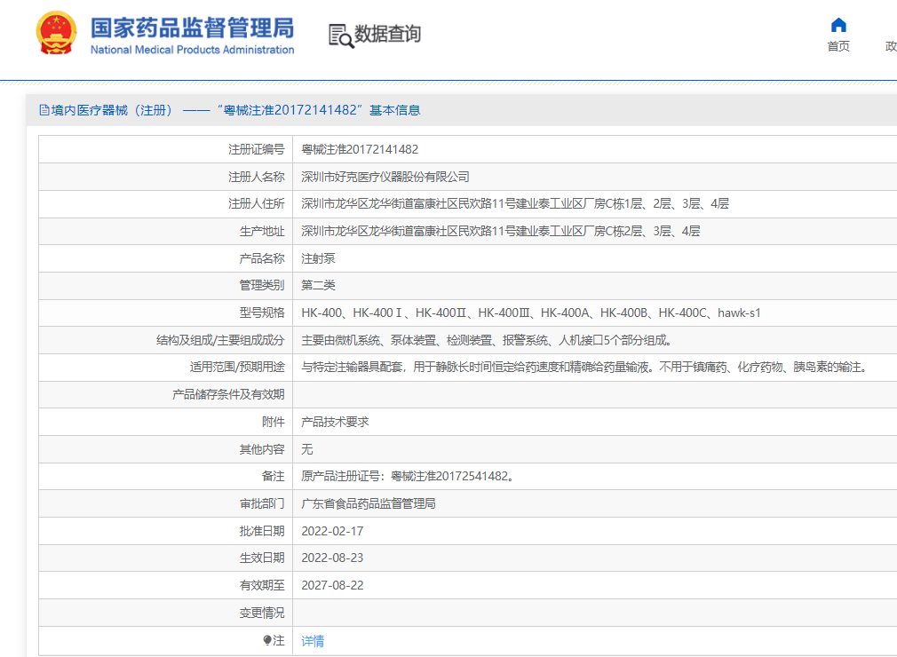Click registrant name 深圳市好克医疗仪器股份有限公司

click(385, 177)
